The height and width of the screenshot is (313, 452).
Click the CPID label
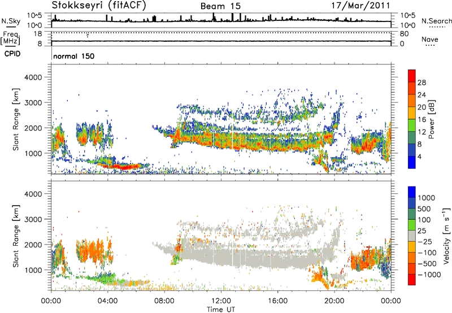[12, 54]
